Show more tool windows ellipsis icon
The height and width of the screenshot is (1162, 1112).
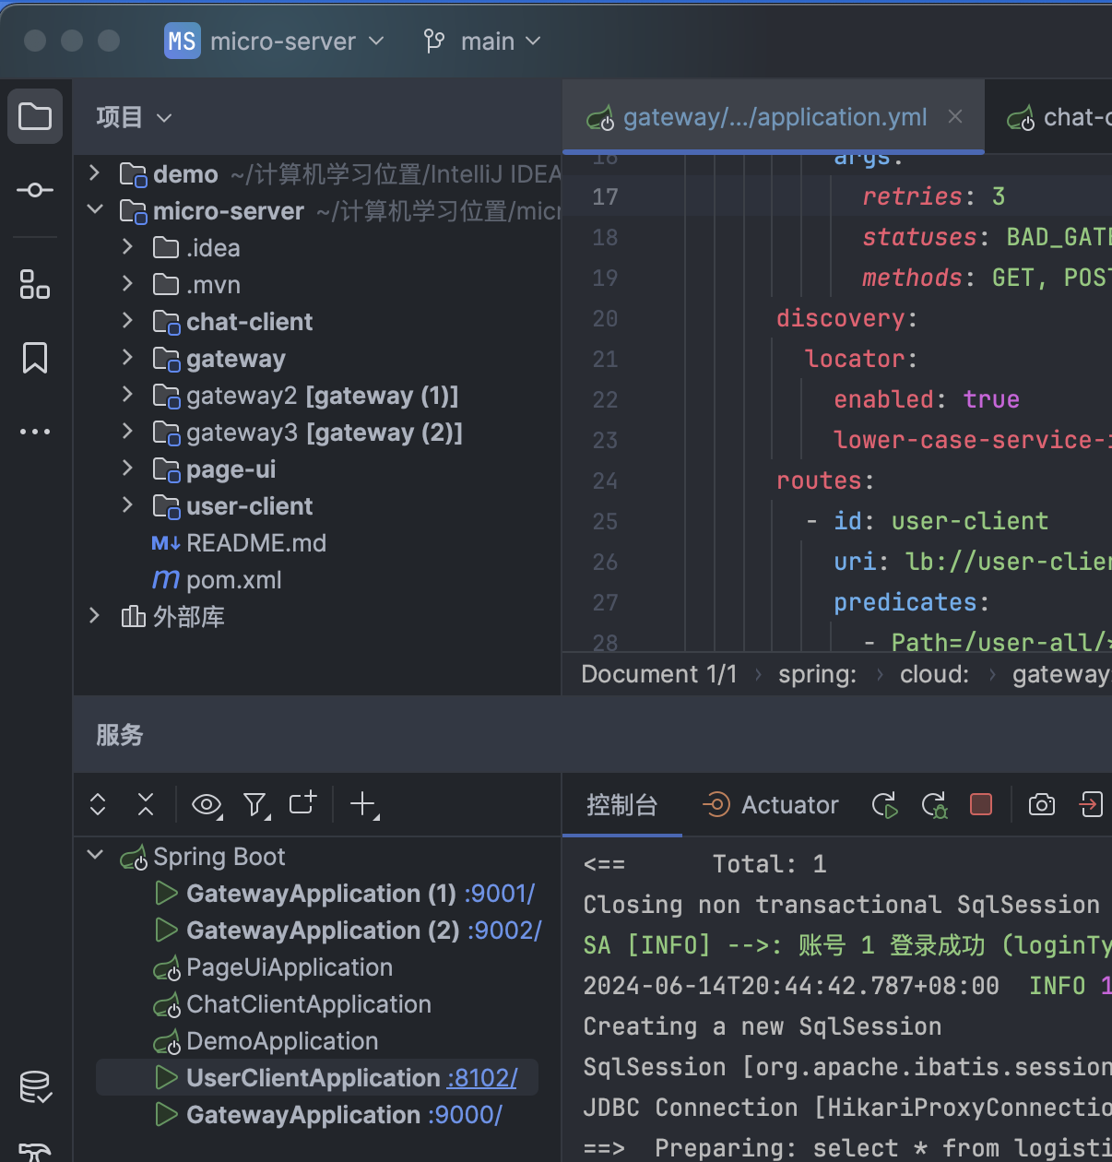click(x=35, y=432)
